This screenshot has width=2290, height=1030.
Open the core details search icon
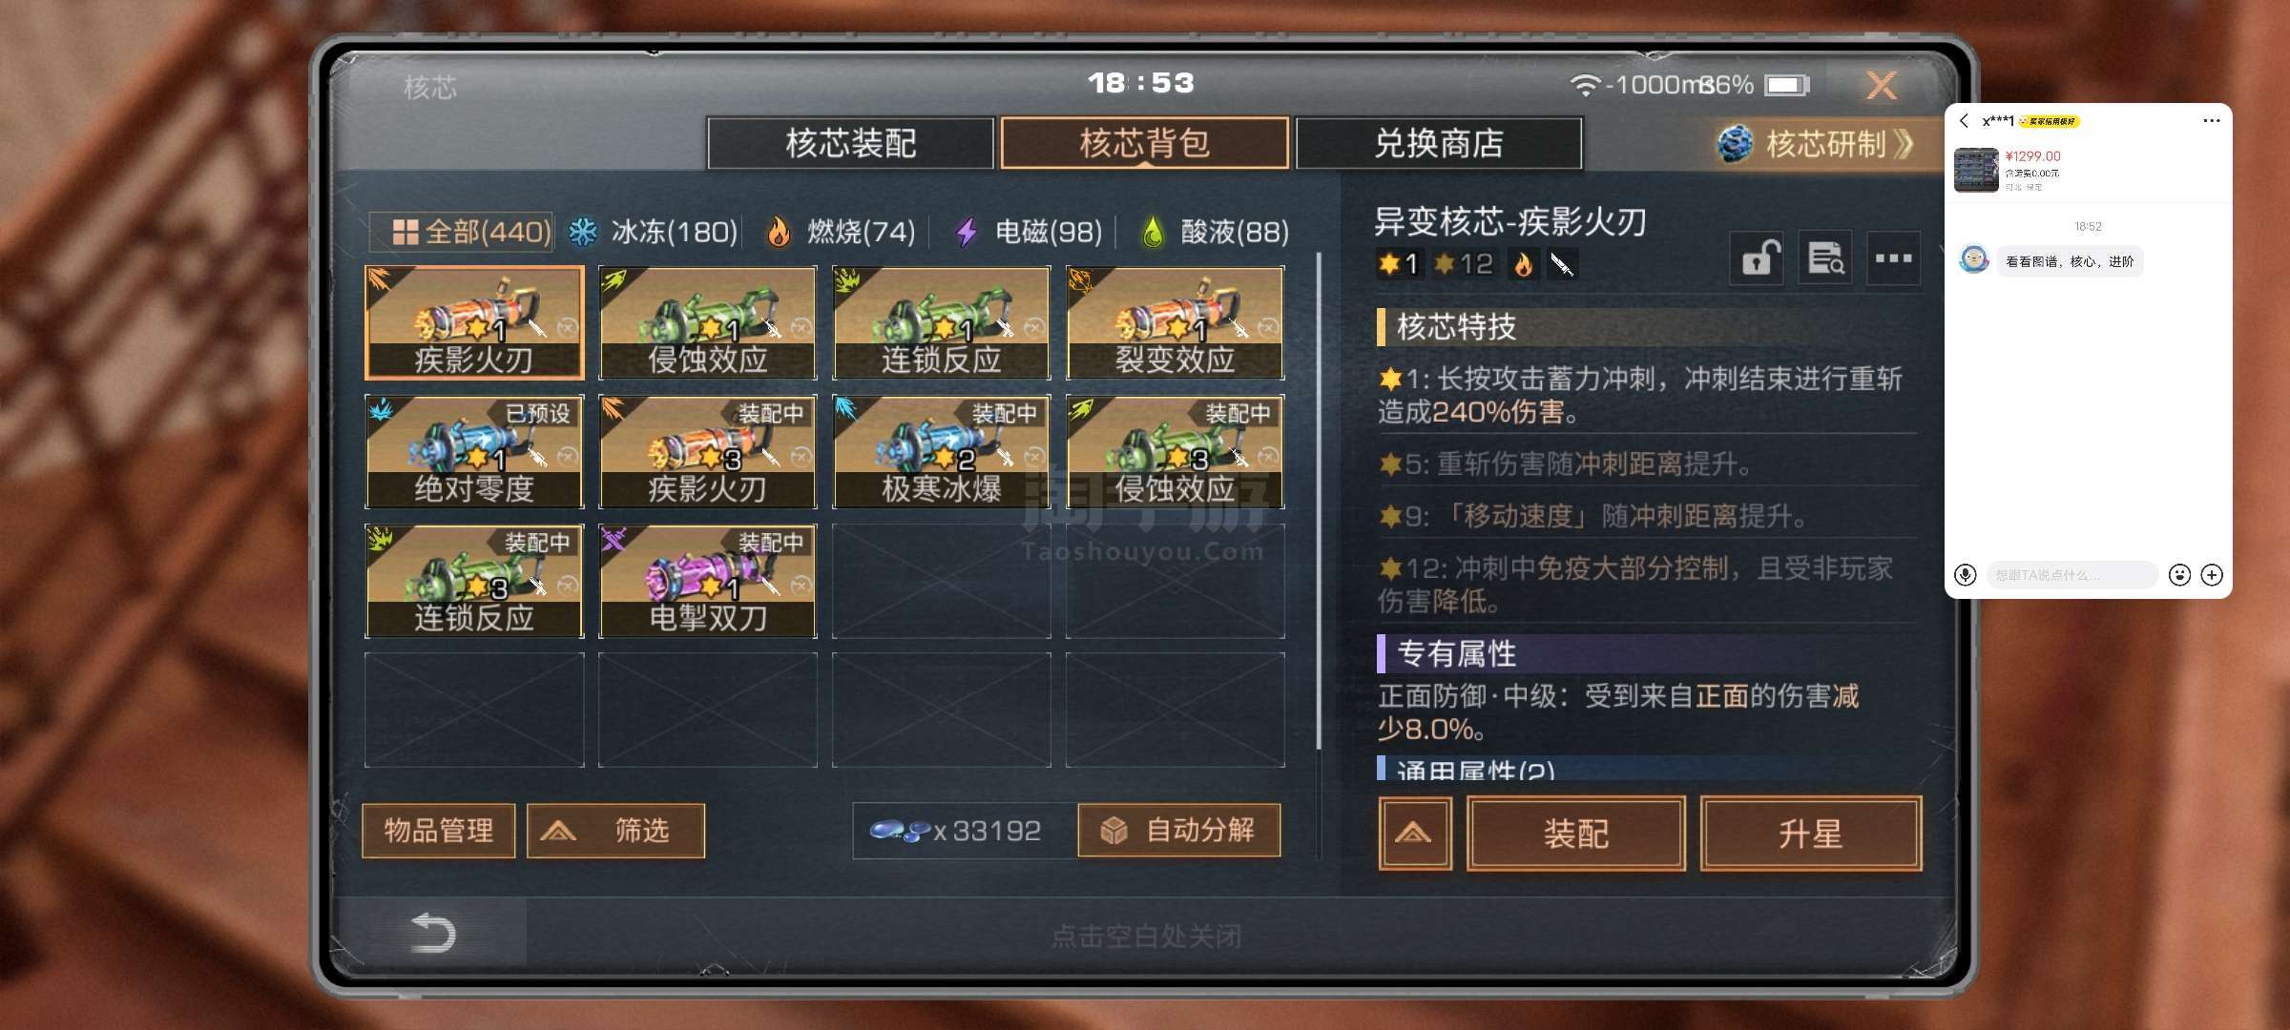pos(1825,257)
